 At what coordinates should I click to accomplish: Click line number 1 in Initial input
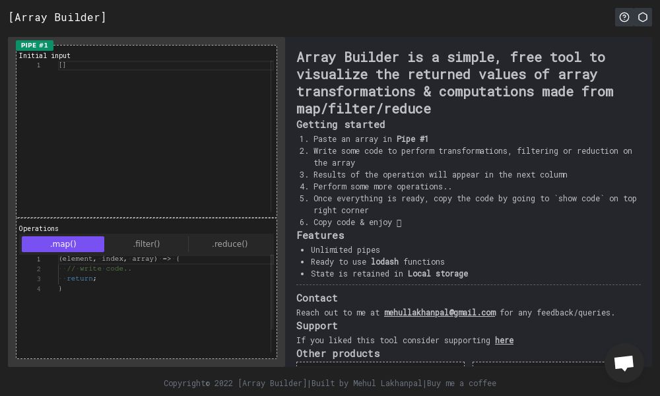[39, 65]
